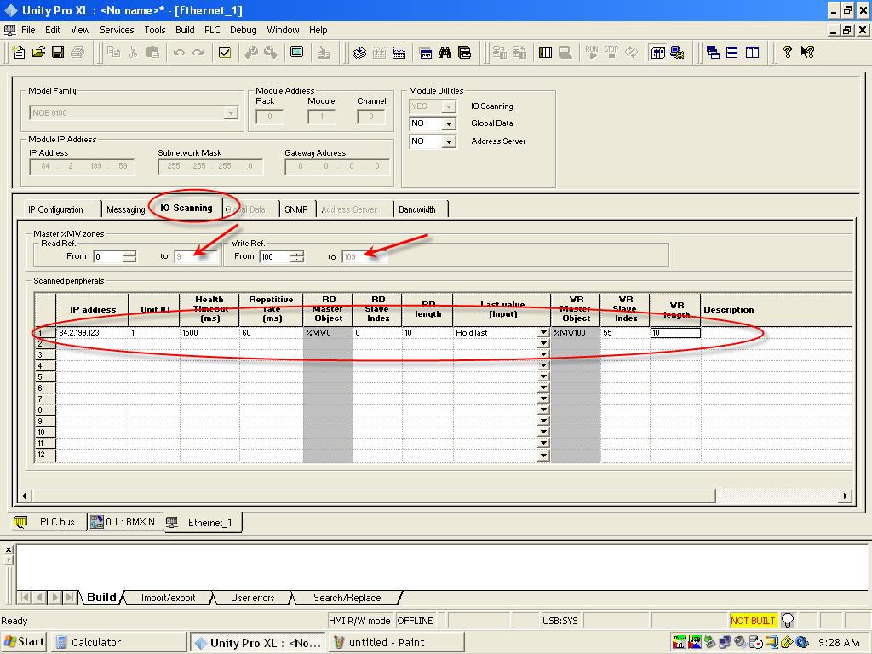Open Help with the yellow question mark
The height and width of the screenshot is (654, 872).
[x=788, y=52]
